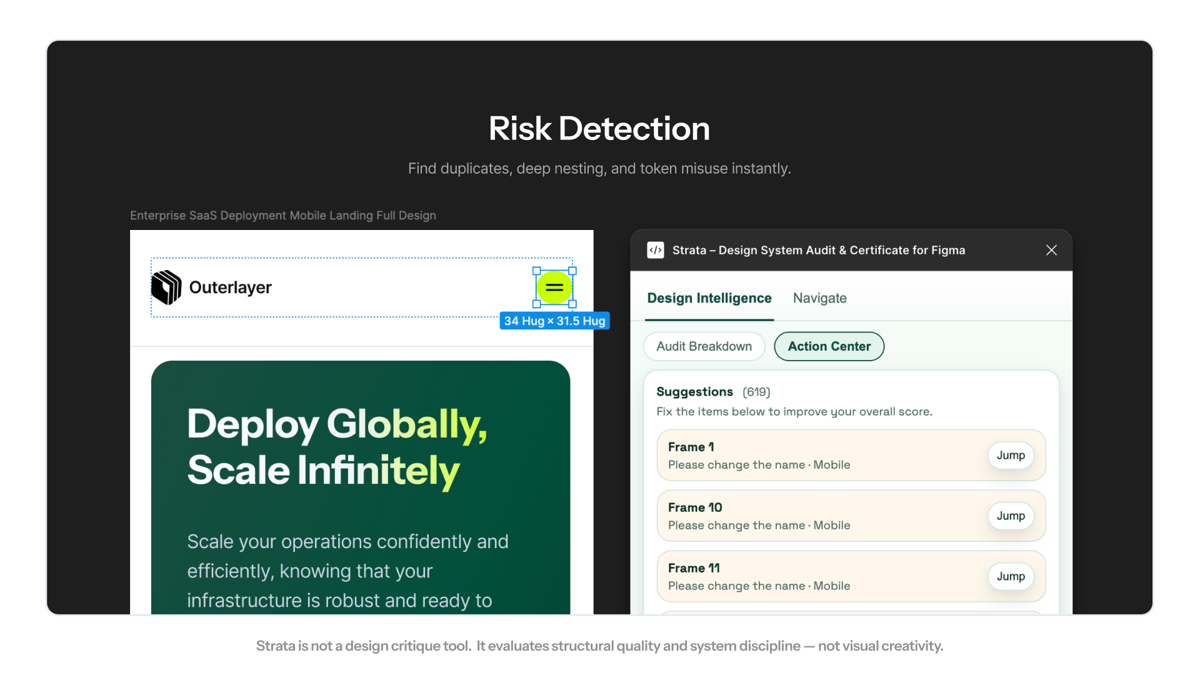Viewport: 1200px width, 675px height.
Task: Click the Risk Detection title
Action: coord(599,129)
